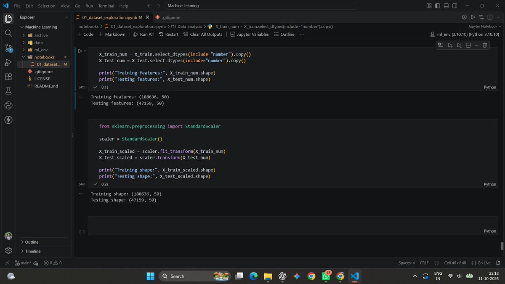This screenshot has height=284, width=505.
Task: Open the Testing beaker view
Action: pyautogui.click(x=8, y=91)
